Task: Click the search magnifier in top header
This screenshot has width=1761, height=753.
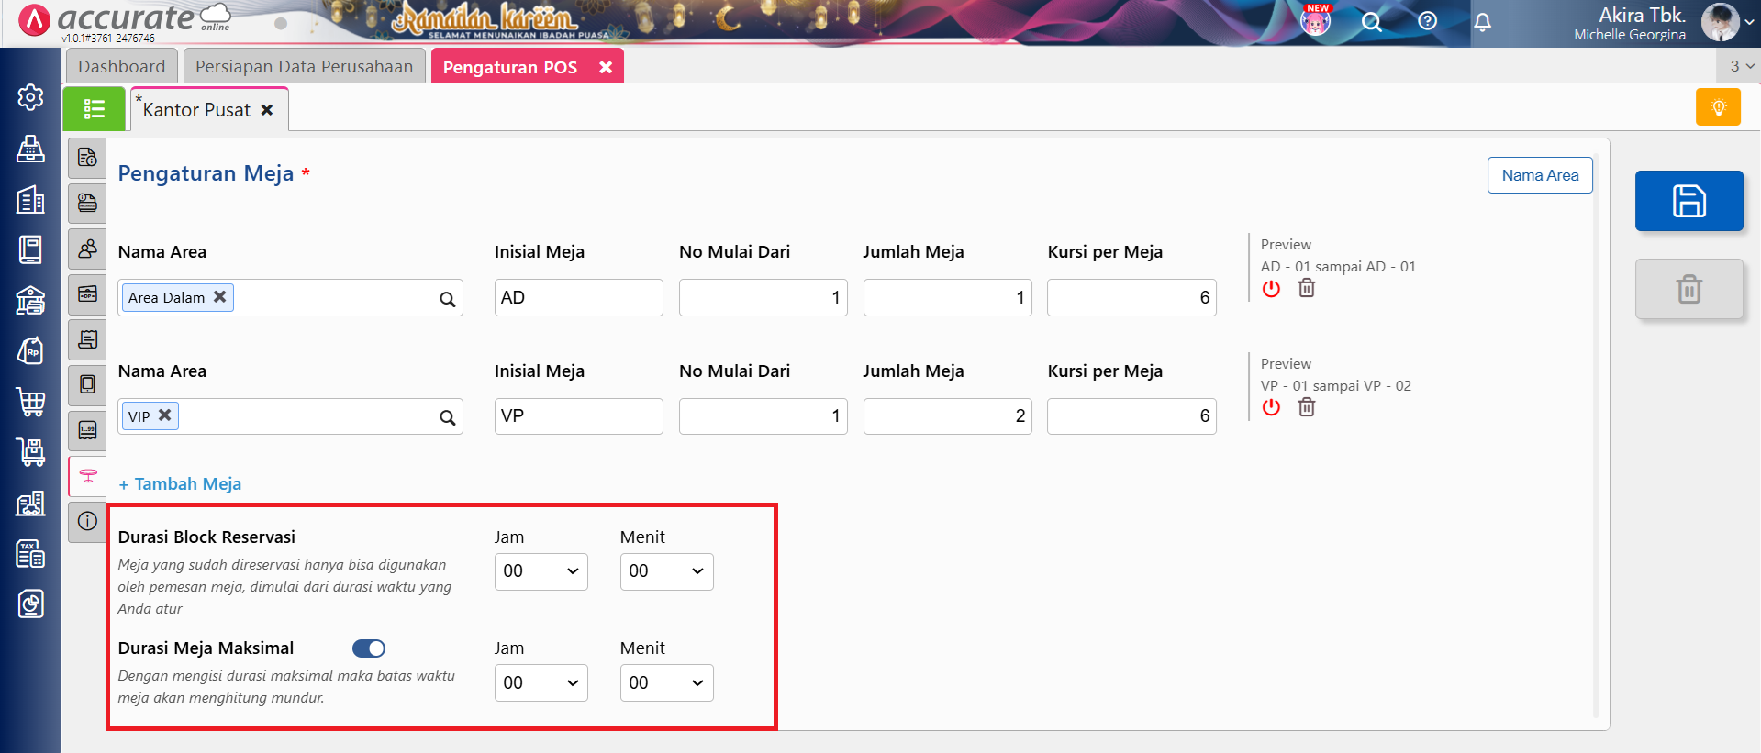Action: click(x=1371, y=22)
